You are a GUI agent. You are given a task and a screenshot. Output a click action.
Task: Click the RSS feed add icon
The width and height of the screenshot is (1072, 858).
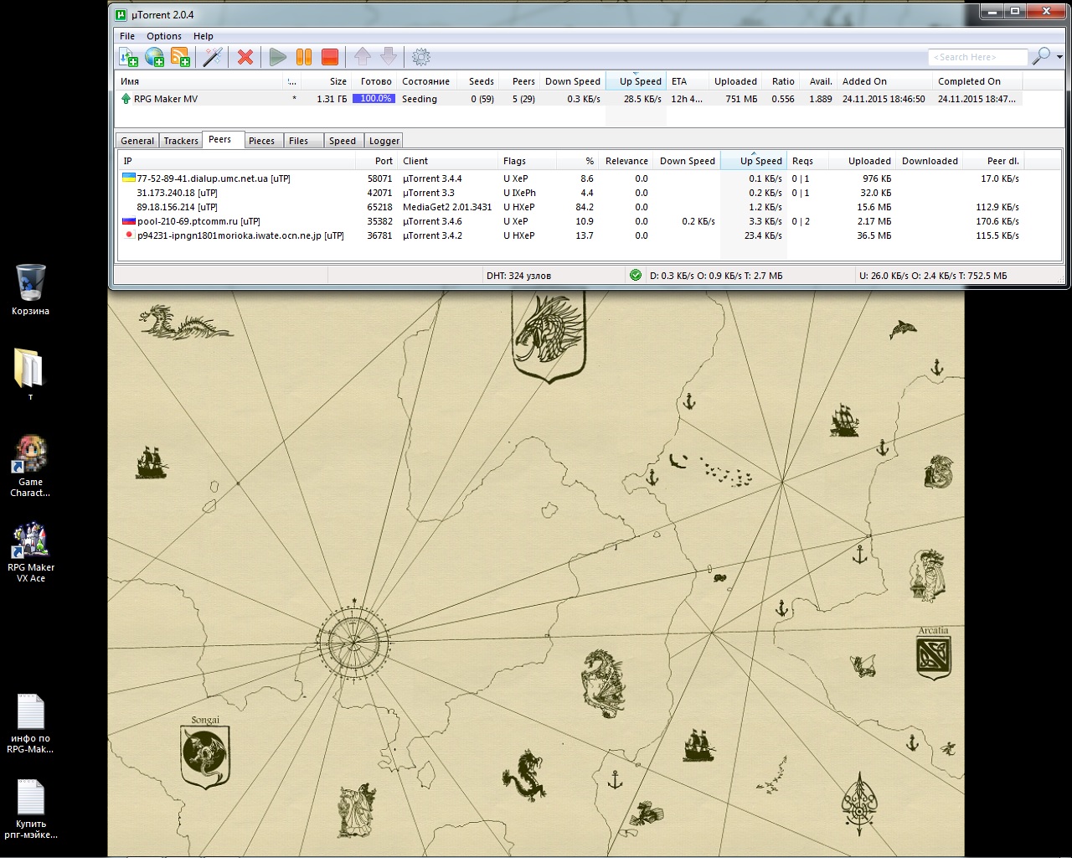click(x=180, y=56)
